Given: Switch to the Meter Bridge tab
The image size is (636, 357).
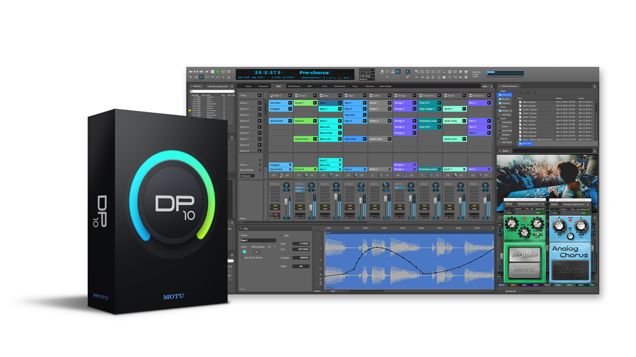Looking at the screenshot, I should [385, 86].
